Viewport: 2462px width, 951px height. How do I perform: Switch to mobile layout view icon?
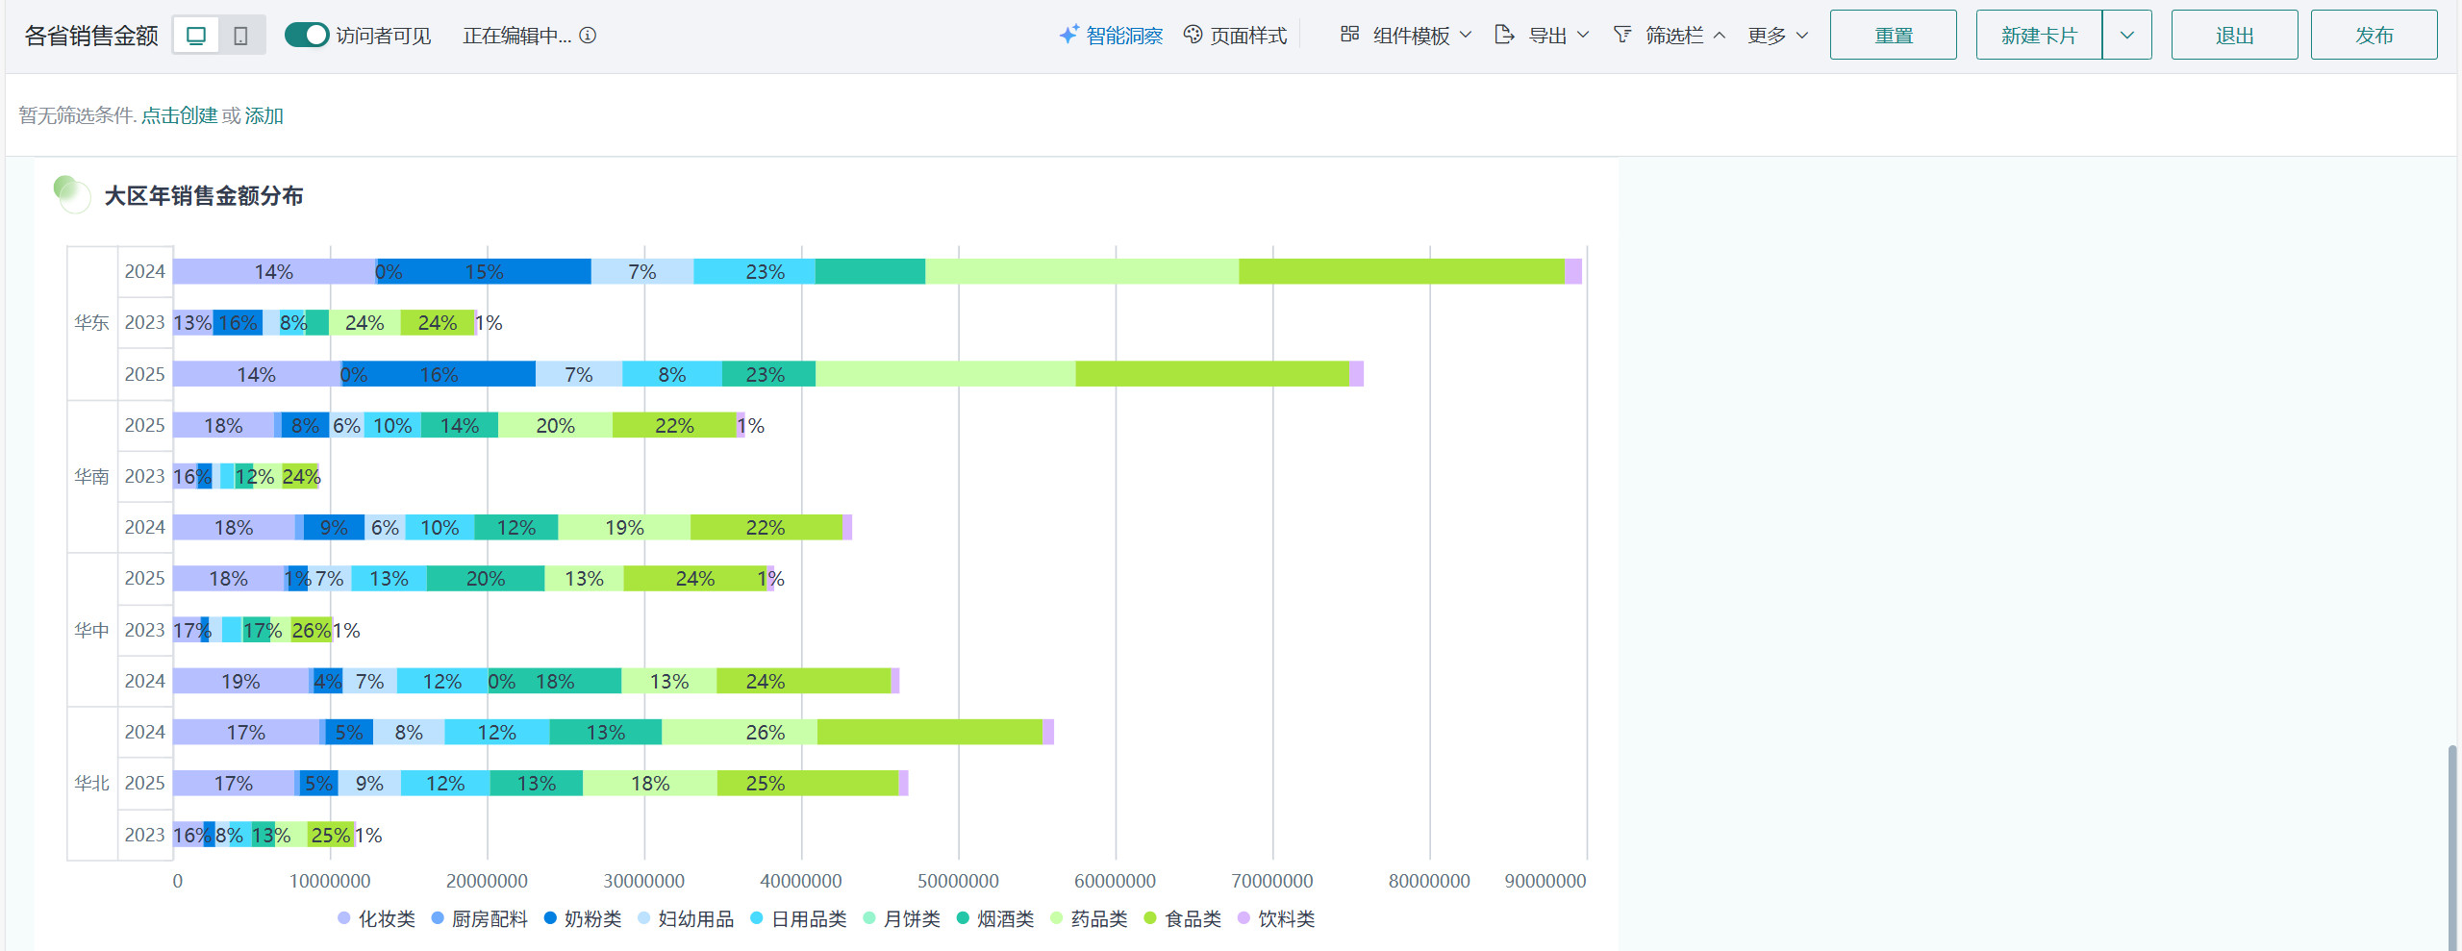click(x=240, y=36)
